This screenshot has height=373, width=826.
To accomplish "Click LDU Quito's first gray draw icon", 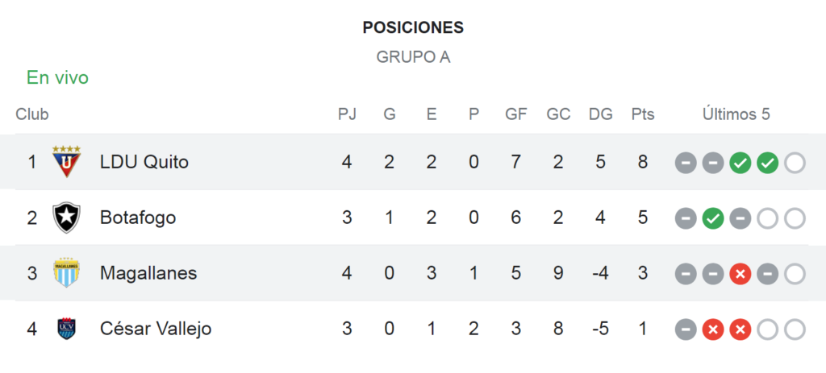I will pos(686,163).
